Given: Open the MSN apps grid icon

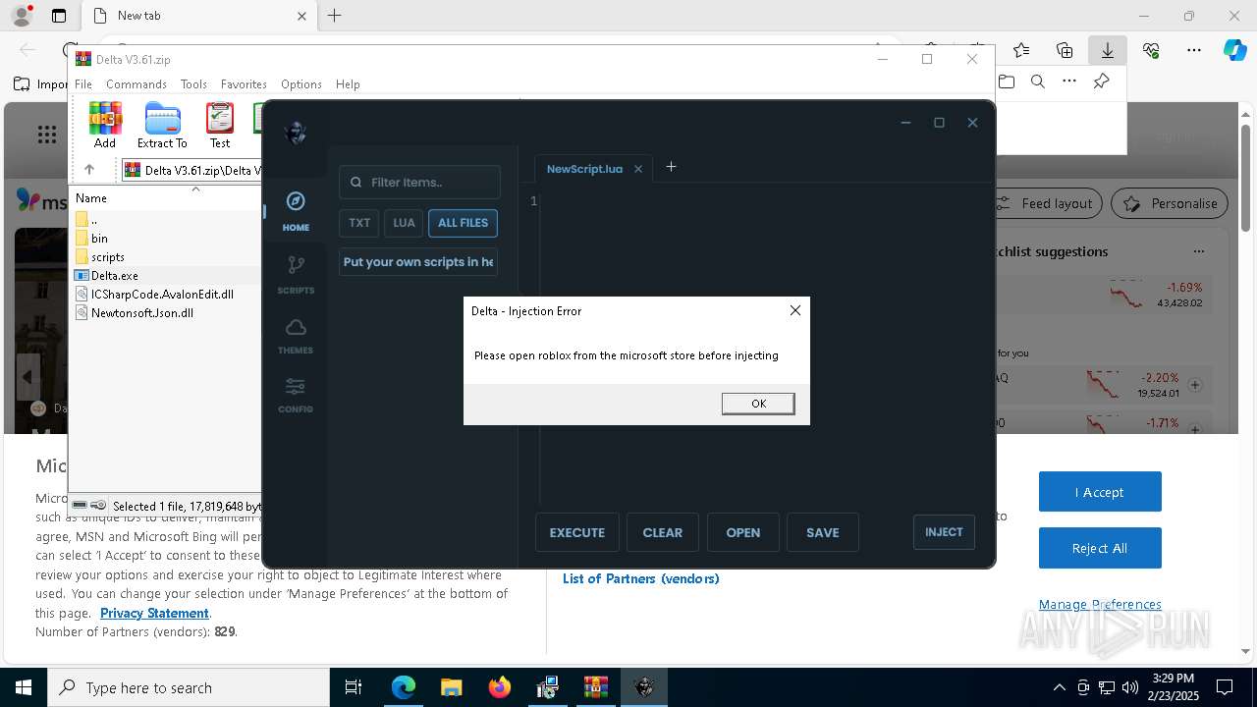Looking at the screenshot, I should [46, 135].
